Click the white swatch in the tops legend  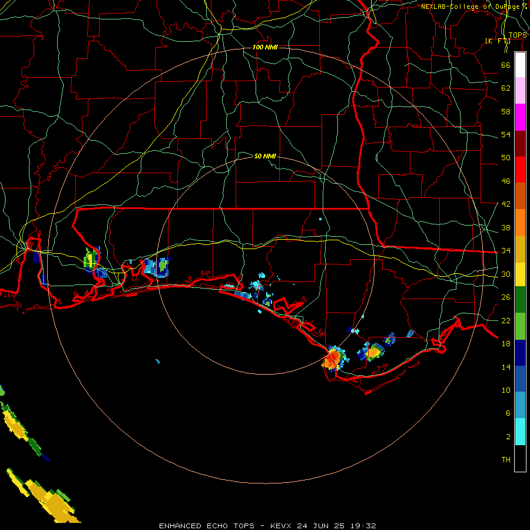[x=520, y=65]
